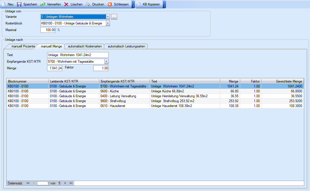Sort by Faktor column header
This screenshot has width=310, height=191.
tap(251, 81)
